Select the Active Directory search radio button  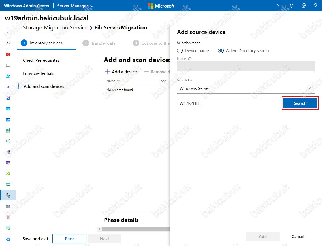(x=221, y=50)
